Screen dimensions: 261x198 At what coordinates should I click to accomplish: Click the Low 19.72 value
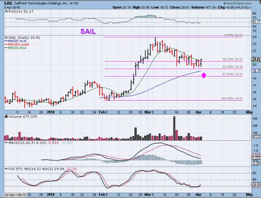click(x=159, y=7)
